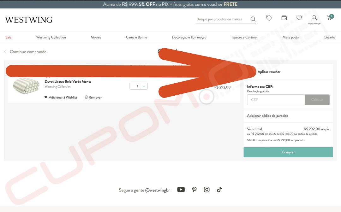
Task: Click Aplicar voucher
Action: [x=269, y=72]
